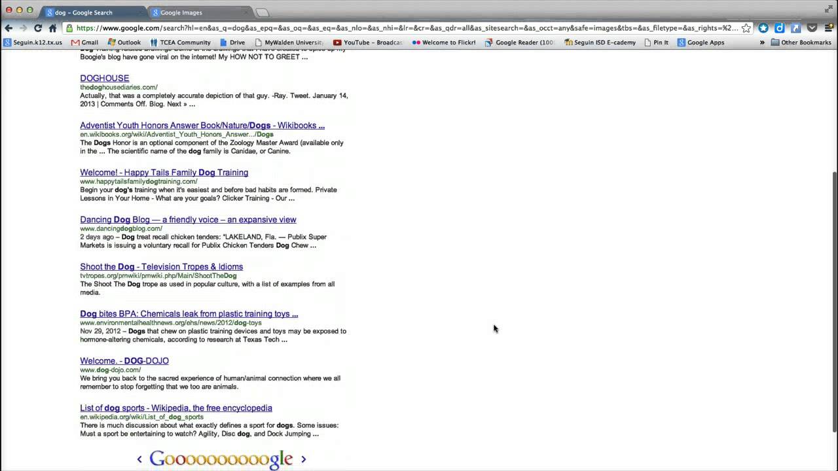The height and width of the screenshot is (471, 838).
Task: Open the Drive bookmark
Action: pyautogui.click(x=232, y=43)
